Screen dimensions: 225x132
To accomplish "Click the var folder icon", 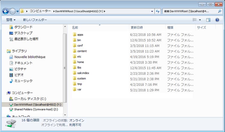I will pos(74,89).
